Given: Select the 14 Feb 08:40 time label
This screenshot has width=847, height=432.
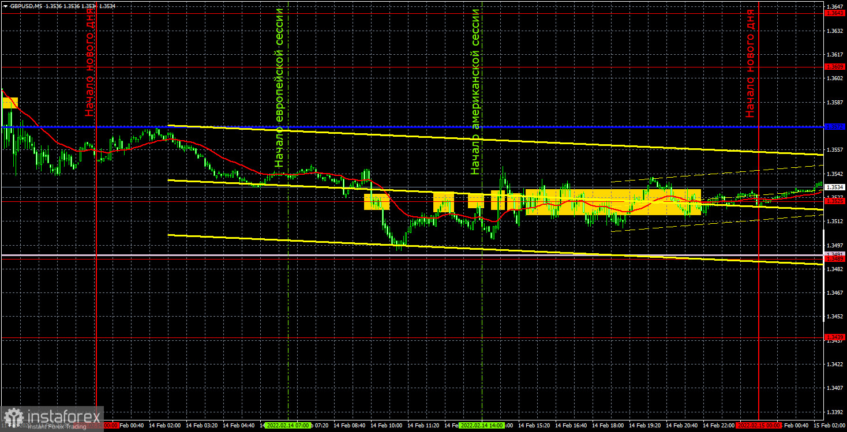Looking at the screenshot, I should coord(350,426).
